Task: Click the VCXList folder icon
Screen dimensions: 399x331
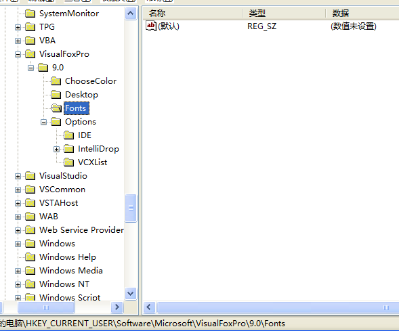Action: pos(68,162)
